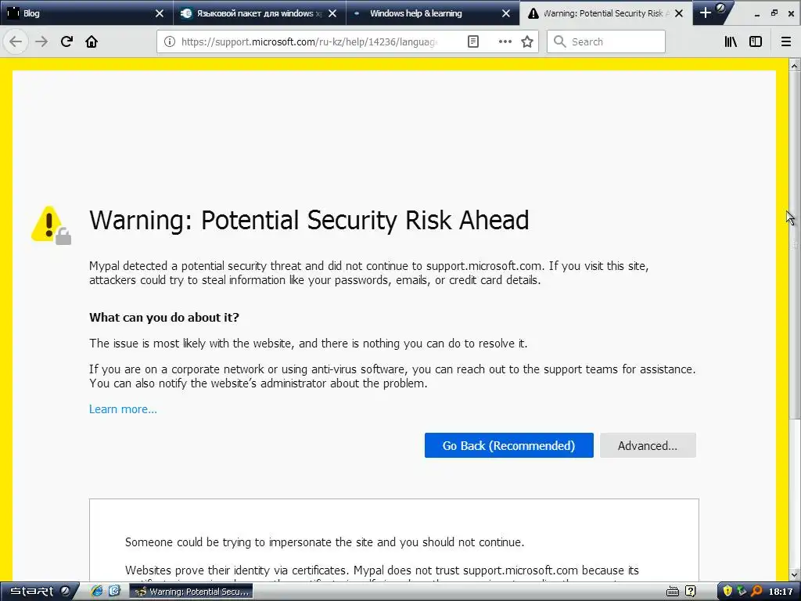Click the green arrow tray icon

pos(742,592)
